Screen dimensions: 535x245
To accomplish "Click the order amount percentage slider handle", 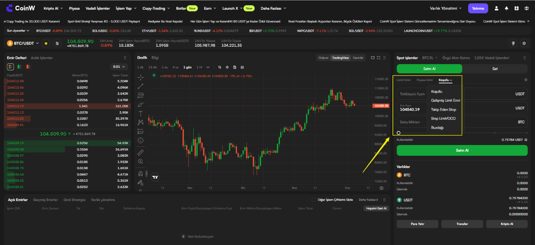I will click(x=399, y=133).
